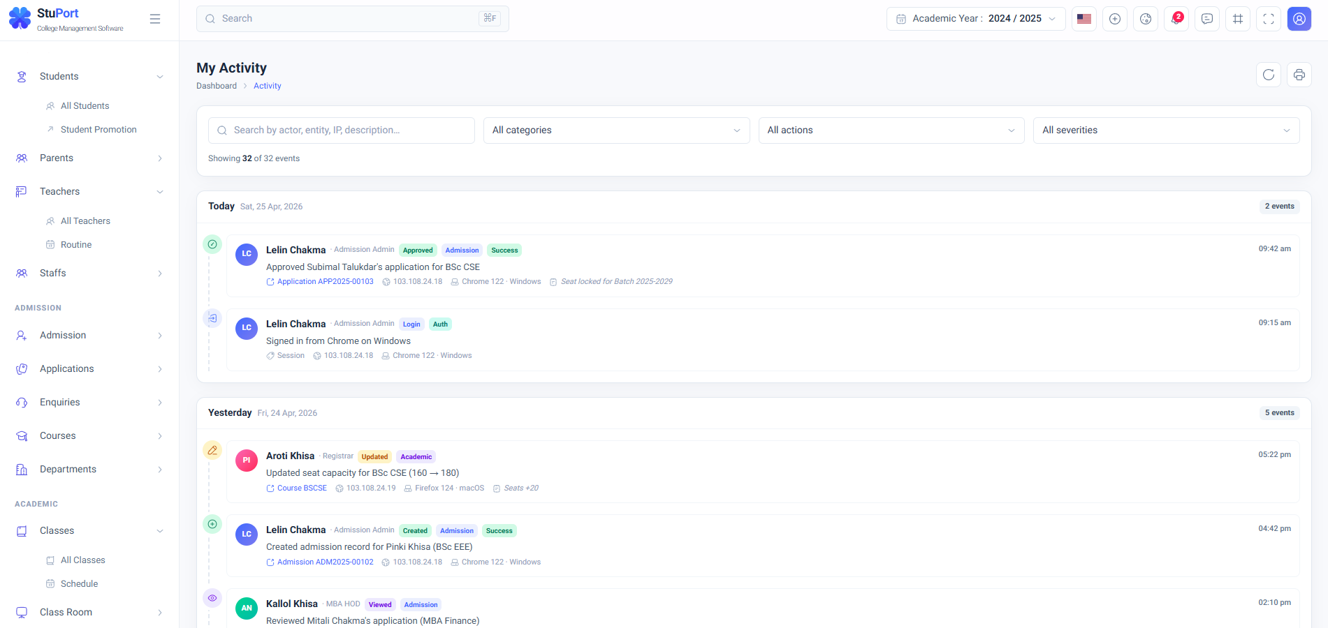Click the Dashboard breadcrumb

[217, 86]
